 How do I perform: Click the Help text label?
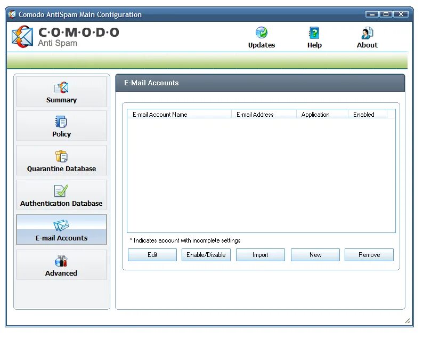314,45
